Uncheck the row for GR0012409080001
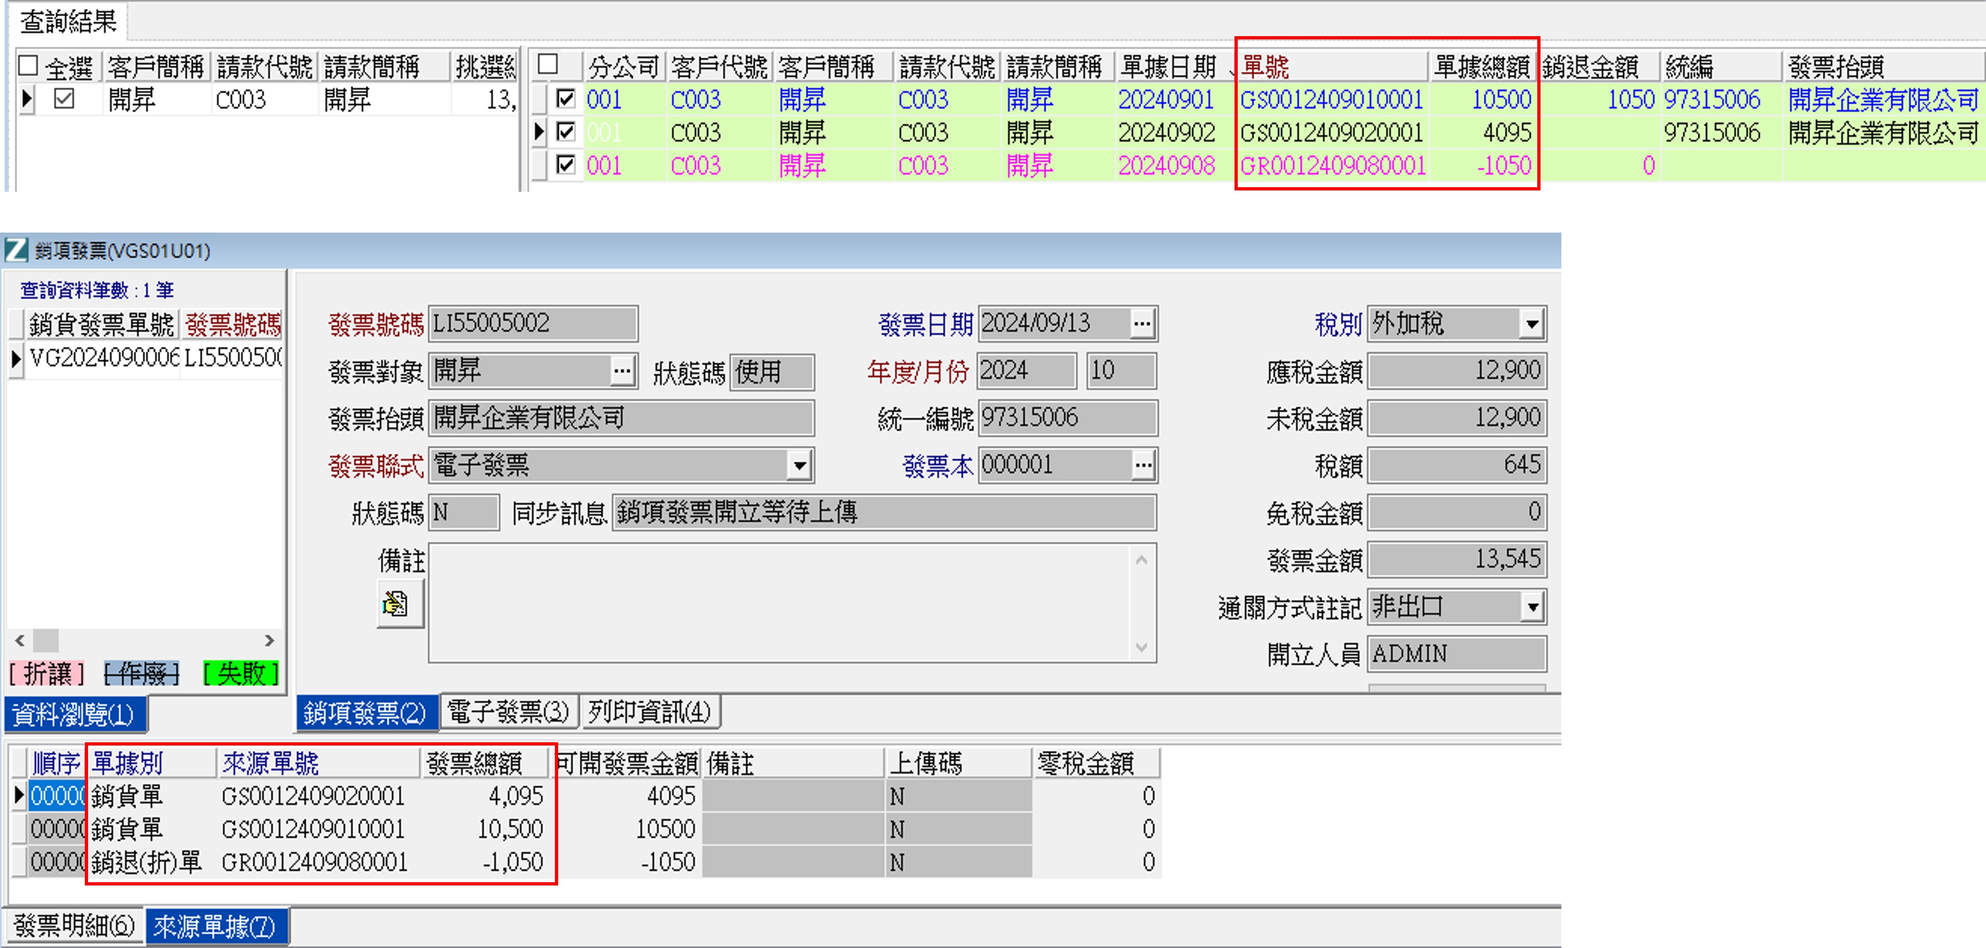Image resolution: width=1986 pixels, height=948 pixels. point(566,164)
